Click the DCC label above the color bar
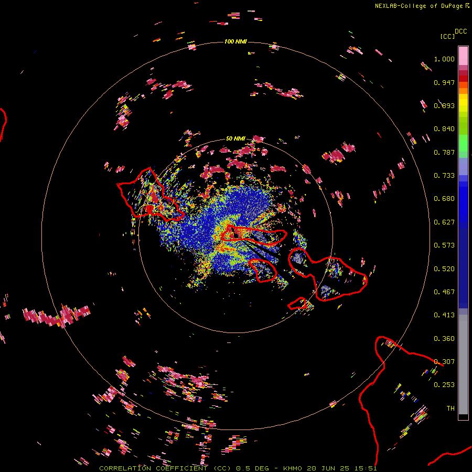This screenshot has width=472, height=472. coord(461,31)
